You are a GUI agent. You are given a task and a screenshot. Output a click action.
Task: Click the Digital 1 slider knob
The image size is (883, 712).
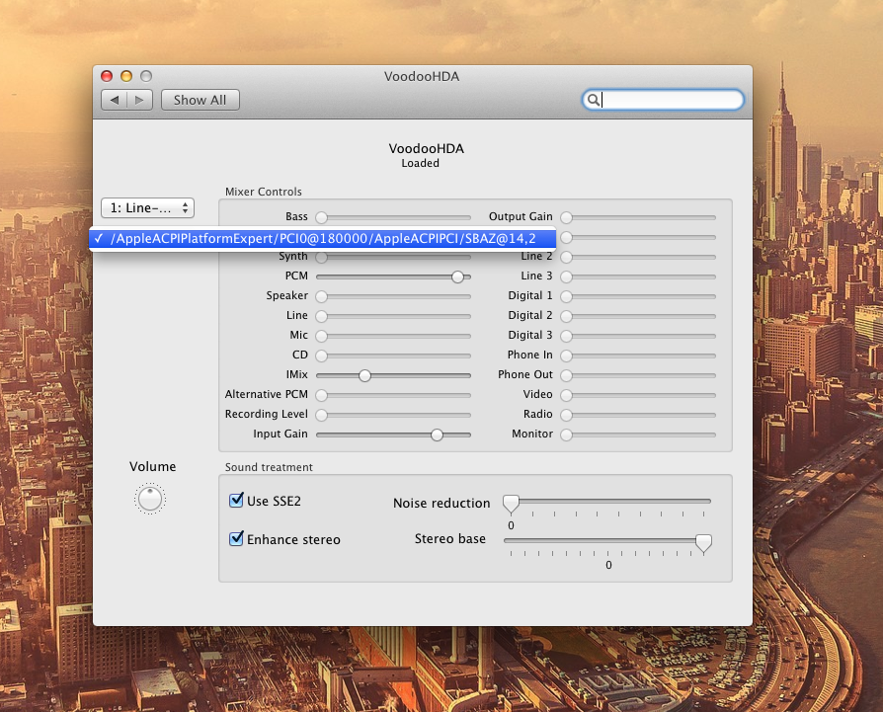[567, 296]
